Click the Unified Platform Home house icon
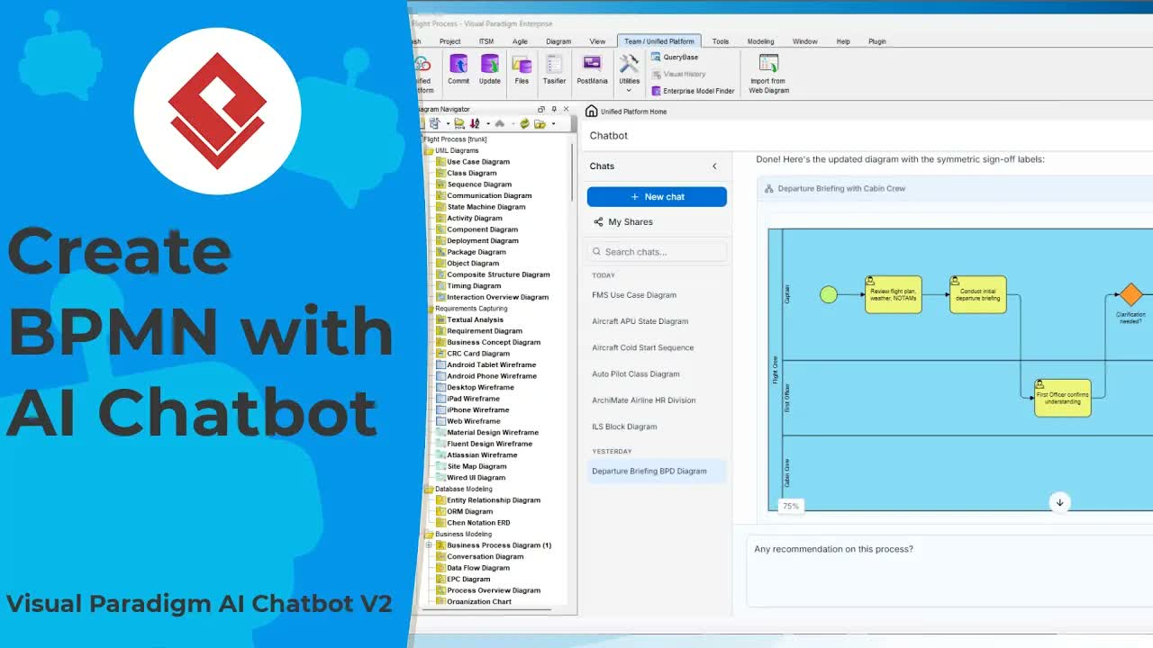The image size is (1153, 648). (591, 112)
